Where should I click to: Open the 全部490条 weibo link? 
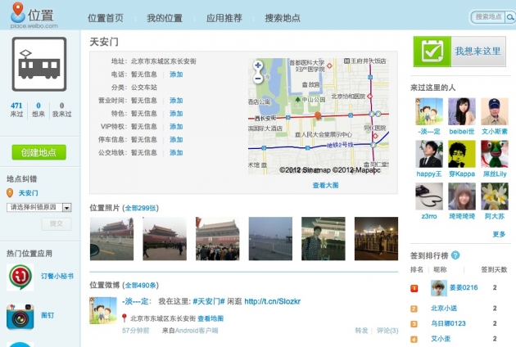tap(140, 285)
